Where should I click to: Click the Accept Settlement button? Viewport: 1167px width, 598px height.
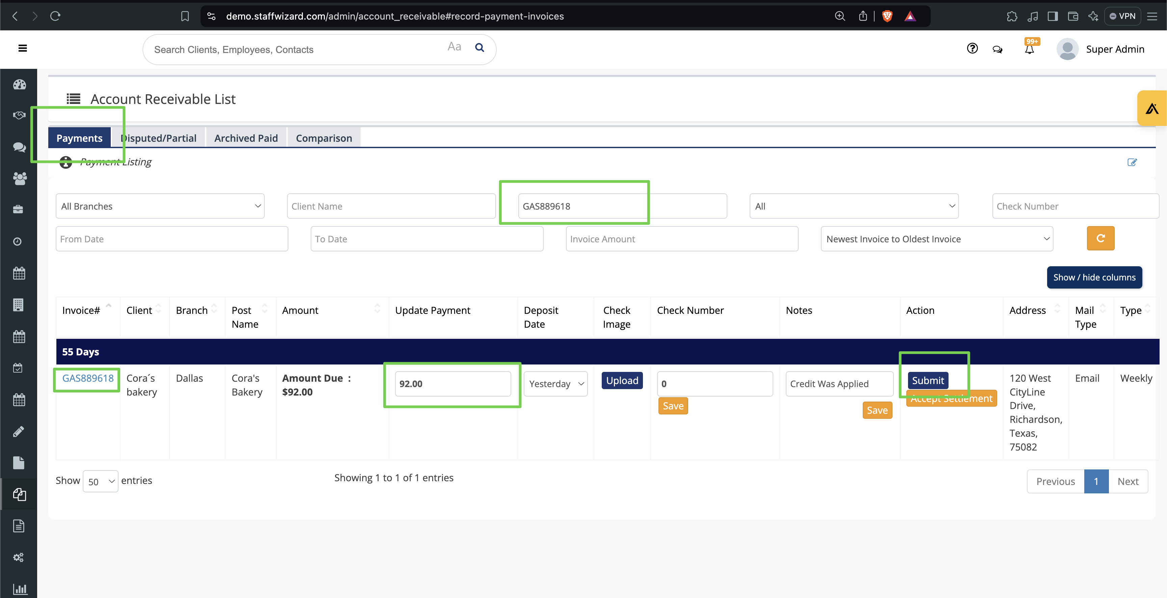coord(951,398)
